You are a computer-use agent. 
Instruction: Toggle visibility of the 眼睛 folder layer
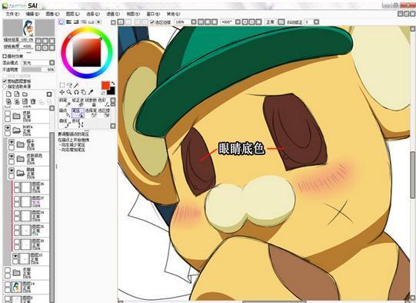tap(12, 170)
